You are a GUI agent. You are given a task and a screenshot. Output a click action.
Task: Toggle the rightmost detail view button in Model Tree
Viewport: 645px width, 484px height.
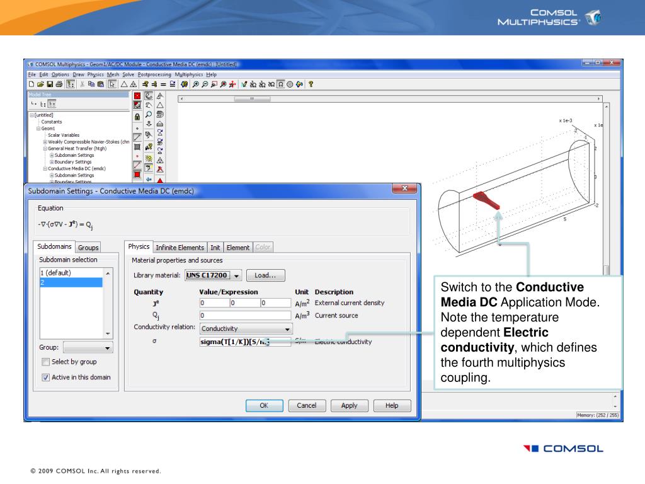click(x=52, y=104)
